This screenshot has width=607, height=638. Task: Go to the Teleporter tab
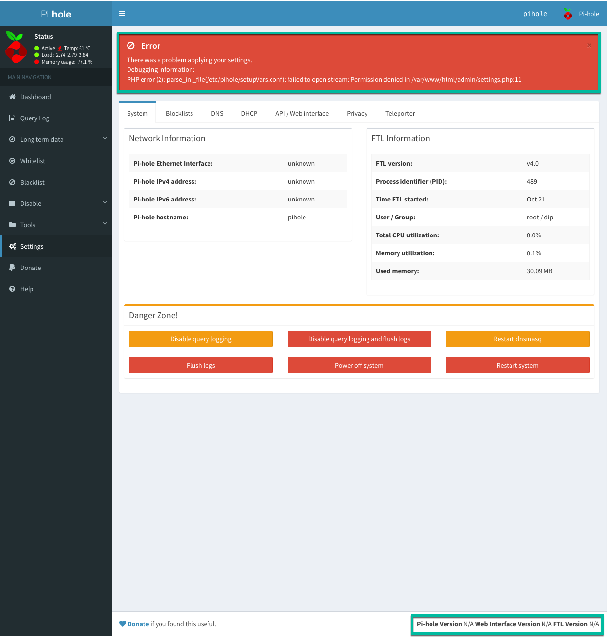pyautogui.click(x=400, y=113)
